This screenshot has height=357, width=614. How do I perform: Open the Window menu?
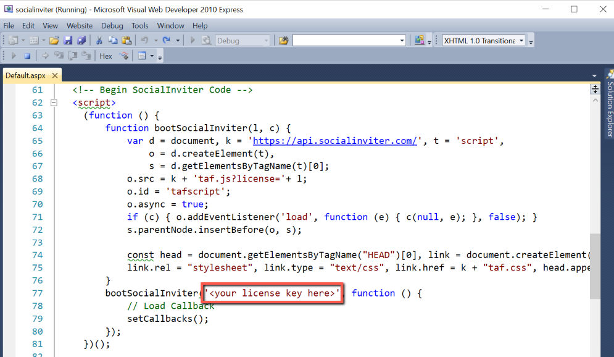click(x=170, y=25)
